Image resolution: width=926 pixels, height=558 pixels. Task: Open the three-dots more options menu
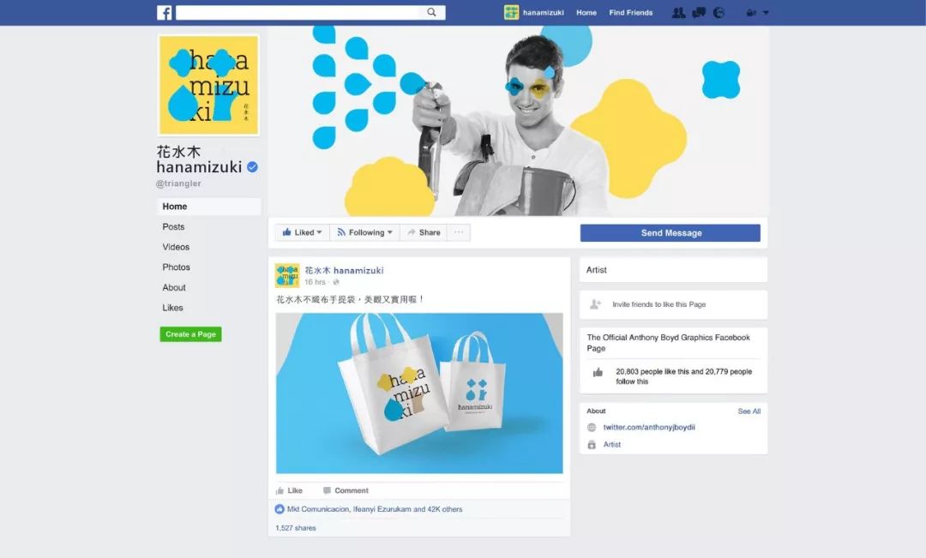pos(459,232)
